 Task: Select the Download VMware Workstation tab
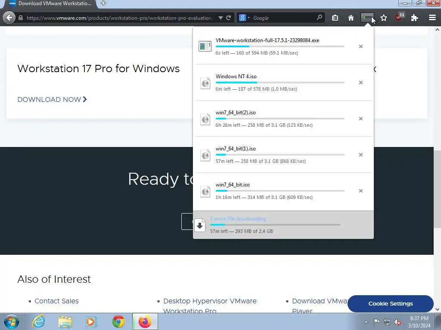click(50, 3)
